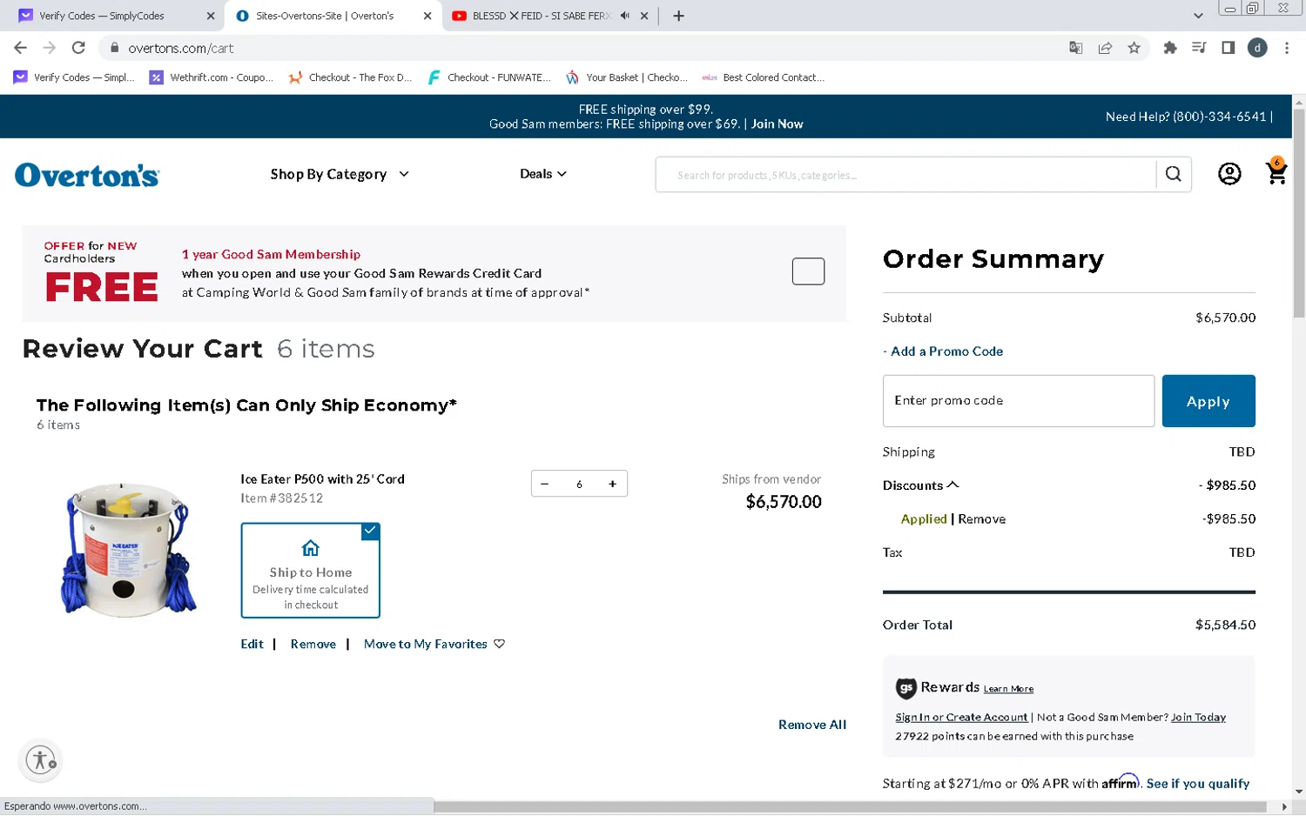Screen dimensions: 1306x816
Task: Decrease quantity with the minus button
Action: click(545, 485)
